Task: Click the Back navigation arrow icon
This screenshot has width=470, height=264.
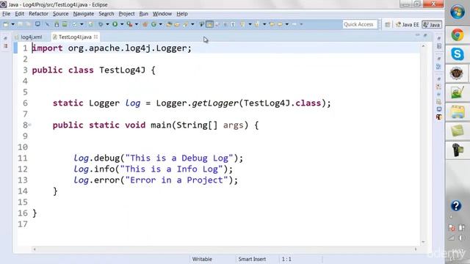Action: [280, 24]
